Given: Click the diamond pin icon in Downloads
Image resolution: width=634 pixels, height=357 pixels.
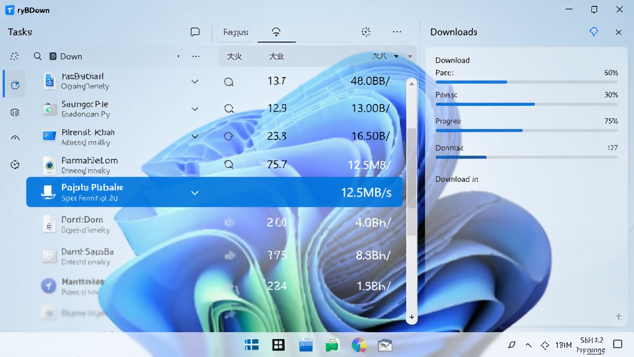Looking at the screenshot, I should [594, 32].
